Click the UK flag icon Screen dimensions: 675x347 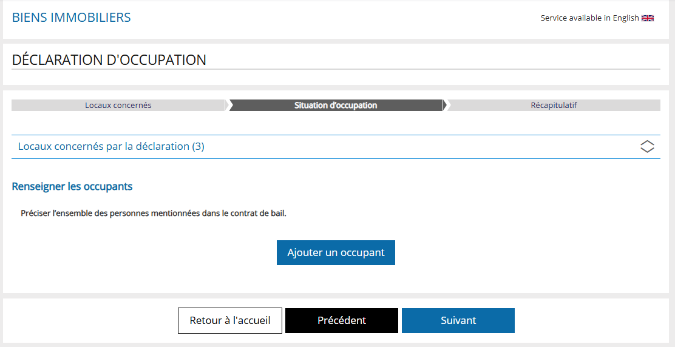click(x=648, y=18)
